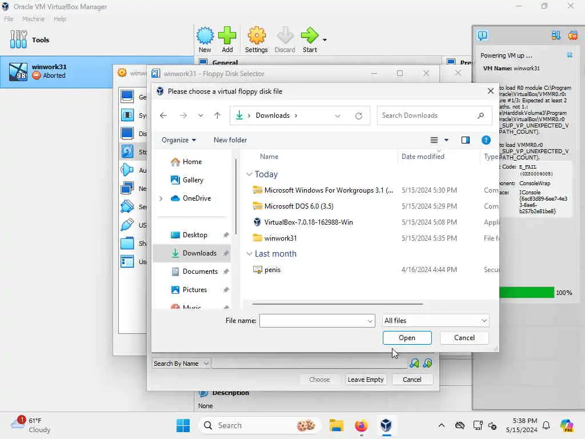This screenshot has height=439, width=585.
Task: Click find previous search icon in selector
Action: pos(414,363)
